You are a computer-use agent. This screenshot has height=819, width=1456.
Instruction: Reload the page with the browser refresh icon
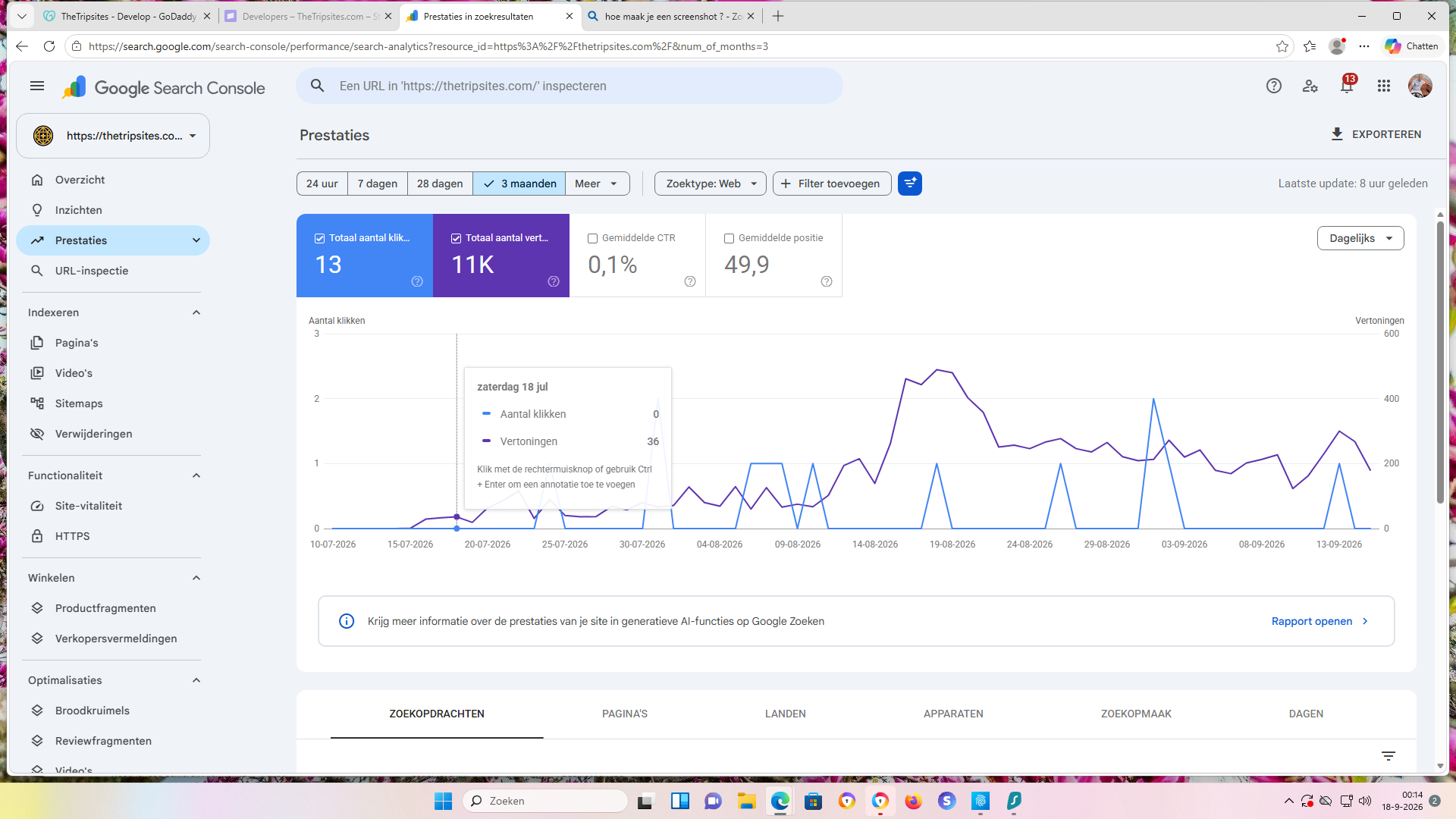[49, 46]
